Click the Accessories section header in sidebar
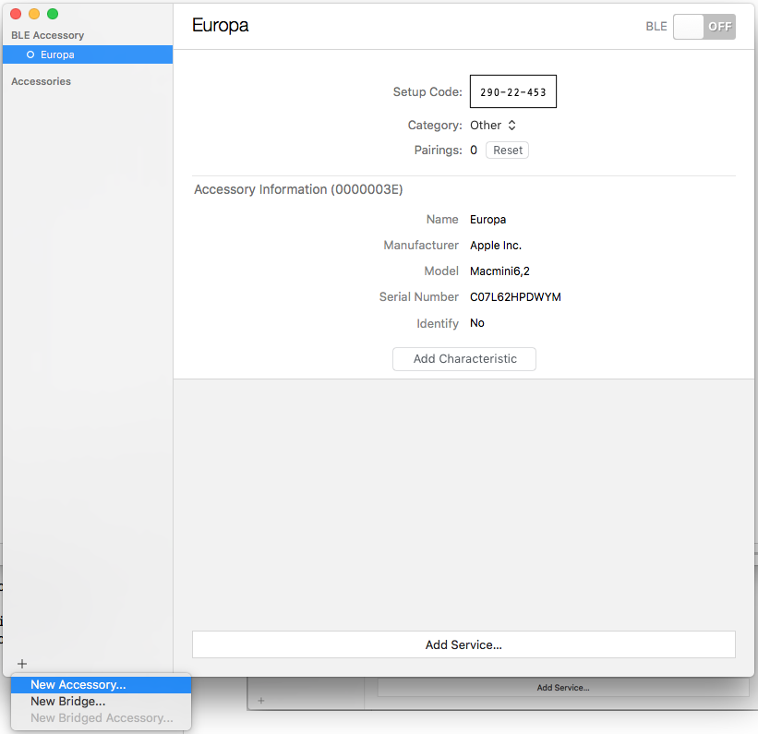 (x=42, y=81)
